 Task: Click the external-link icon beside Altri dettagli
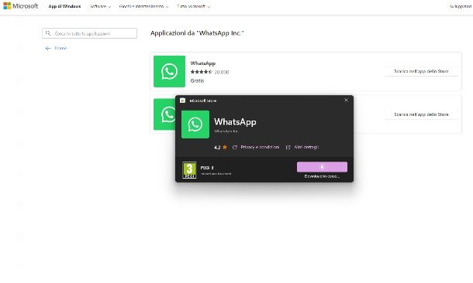(x=288, y=148)
